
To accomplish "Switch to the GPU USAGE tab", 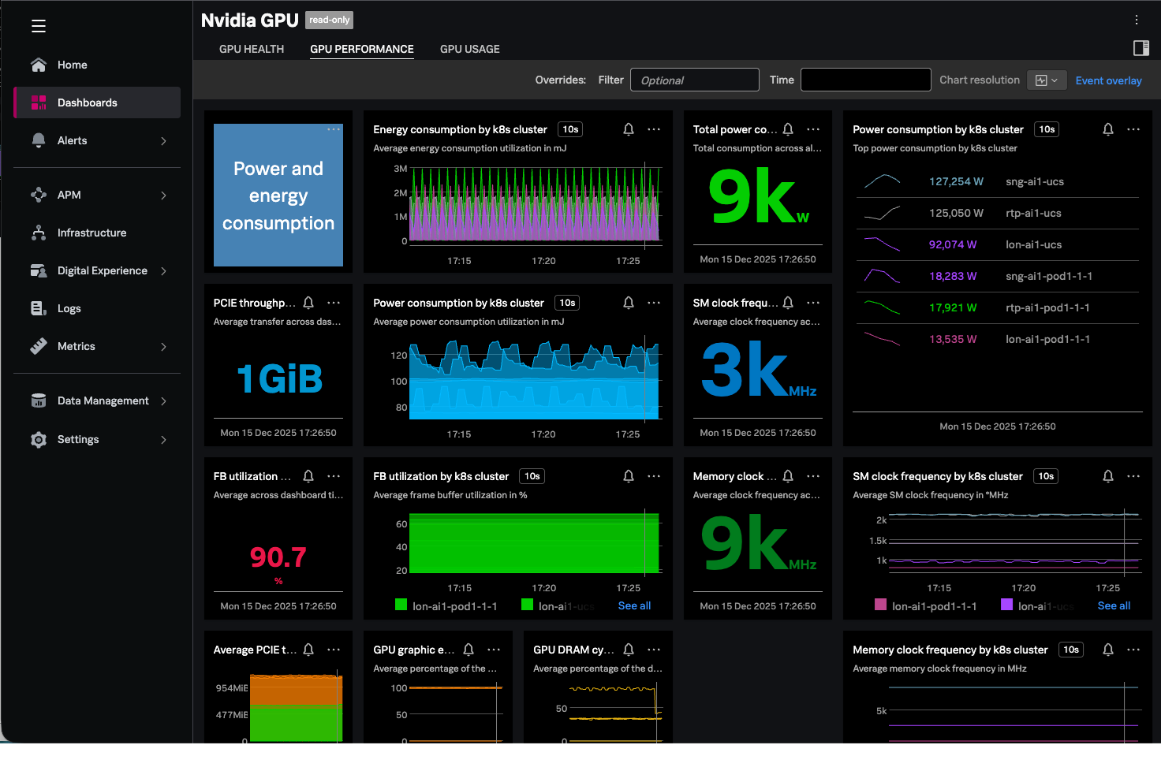I will click(469, 49).
